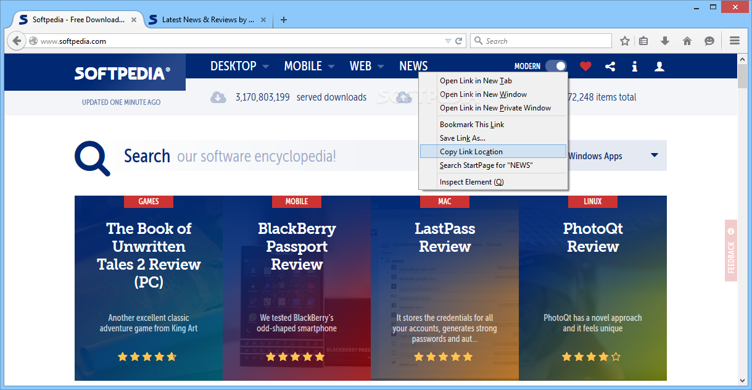Click the "UPDATED ONE MINUTE AGO" text
Screen dimensions: 752x390
(121, 102)
